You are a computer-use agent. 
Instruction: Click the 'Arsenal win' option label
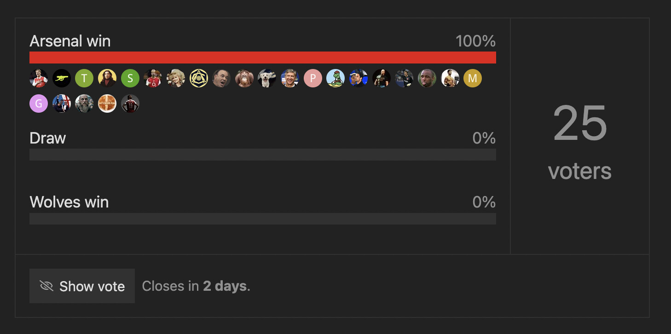[x=70, y=41]
